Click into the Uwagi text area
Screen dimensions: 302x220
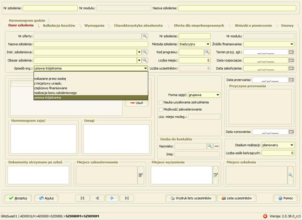(x=117, y=139)
